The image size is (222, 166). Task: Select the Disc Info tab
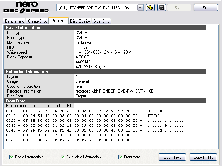pos(59,21)
